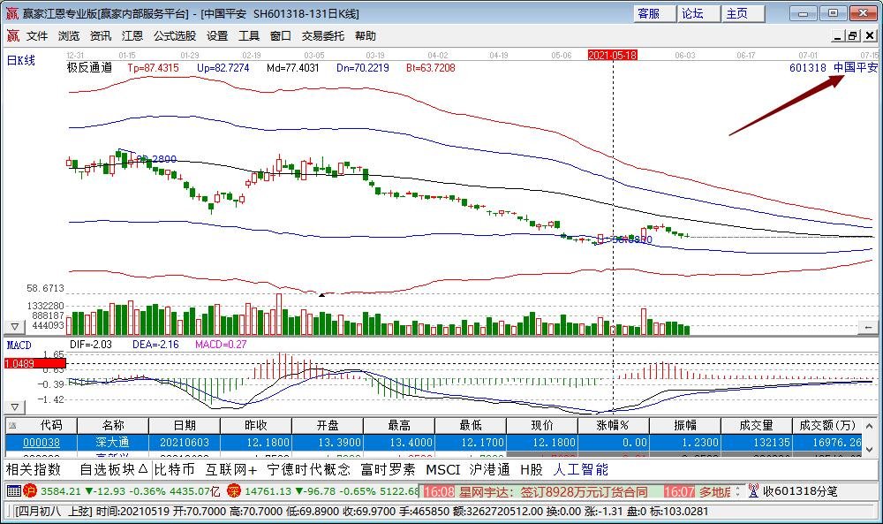883x524 pixels.
Task: Sort table by 最低 column
Action: click(471, 425)
